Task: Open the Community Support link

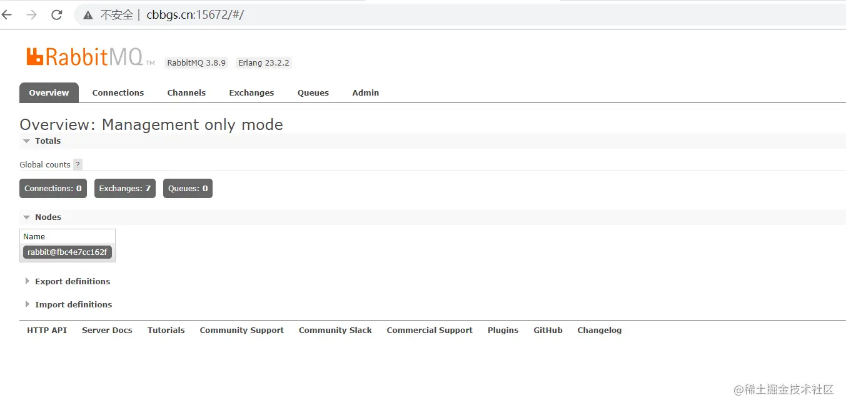Action: click(242, 331)
